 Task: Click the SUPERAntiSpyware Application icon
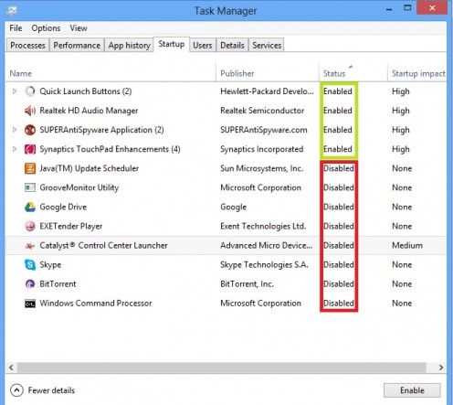30,130
